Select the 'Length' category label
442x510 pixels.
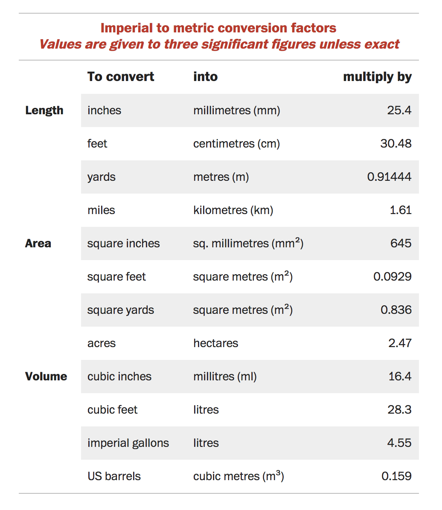click(x=44, y=110)
